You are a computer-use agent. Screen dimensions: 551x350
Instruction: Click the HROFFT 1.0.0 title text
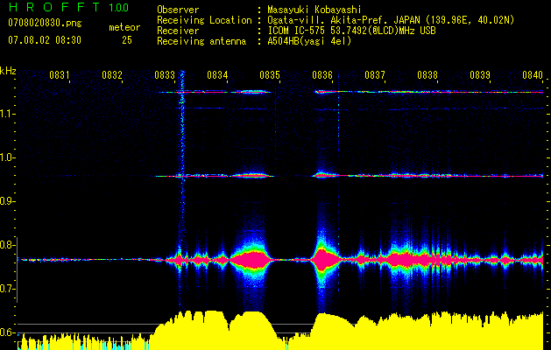click(x=68, y=7)
